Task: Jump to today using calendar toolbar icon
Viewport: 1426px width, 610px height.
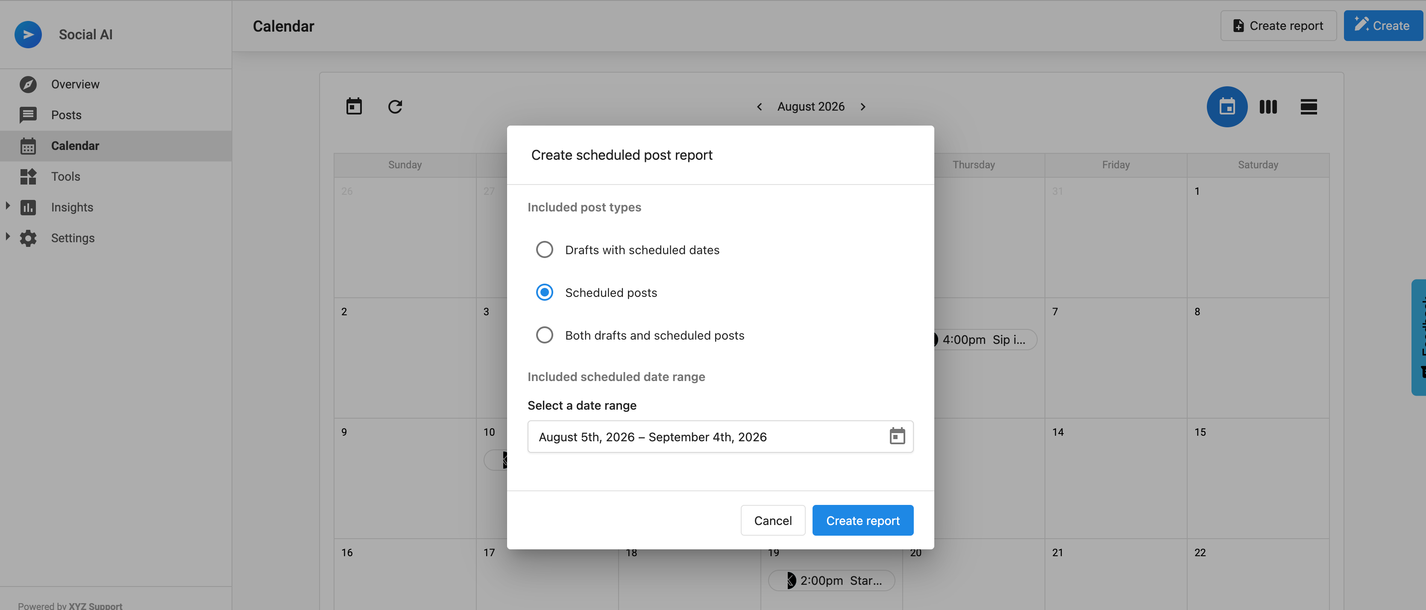Action: point(354,106)
